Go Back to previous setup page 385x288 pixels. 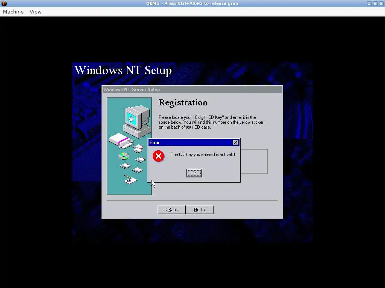tap(171, 210)
